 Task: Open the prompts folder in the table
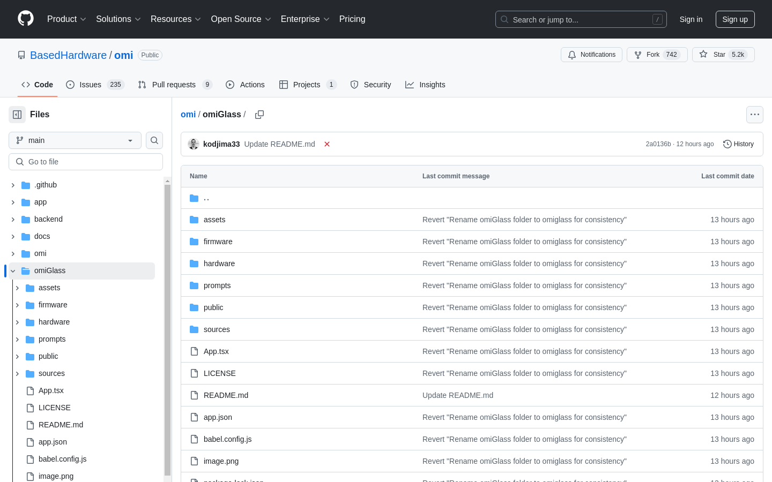click(217, 285)
